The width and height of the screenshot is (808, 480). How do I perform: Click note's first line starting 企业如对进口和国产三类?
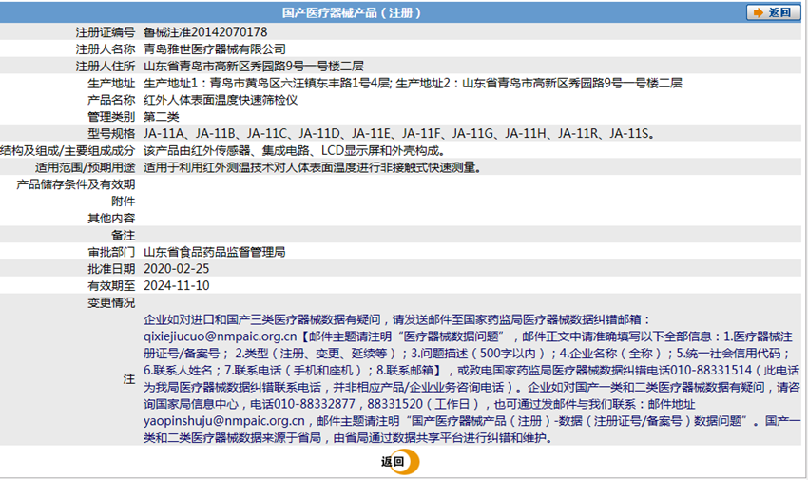(x=396, y=319)
